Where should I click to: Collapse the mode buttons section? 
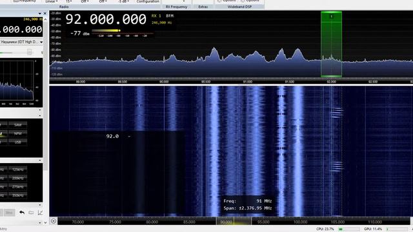[x=40, y=115]
